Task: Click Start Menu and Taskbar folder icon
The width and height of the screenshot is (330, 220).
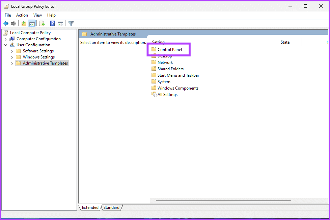Action: [x=154, y=75]
